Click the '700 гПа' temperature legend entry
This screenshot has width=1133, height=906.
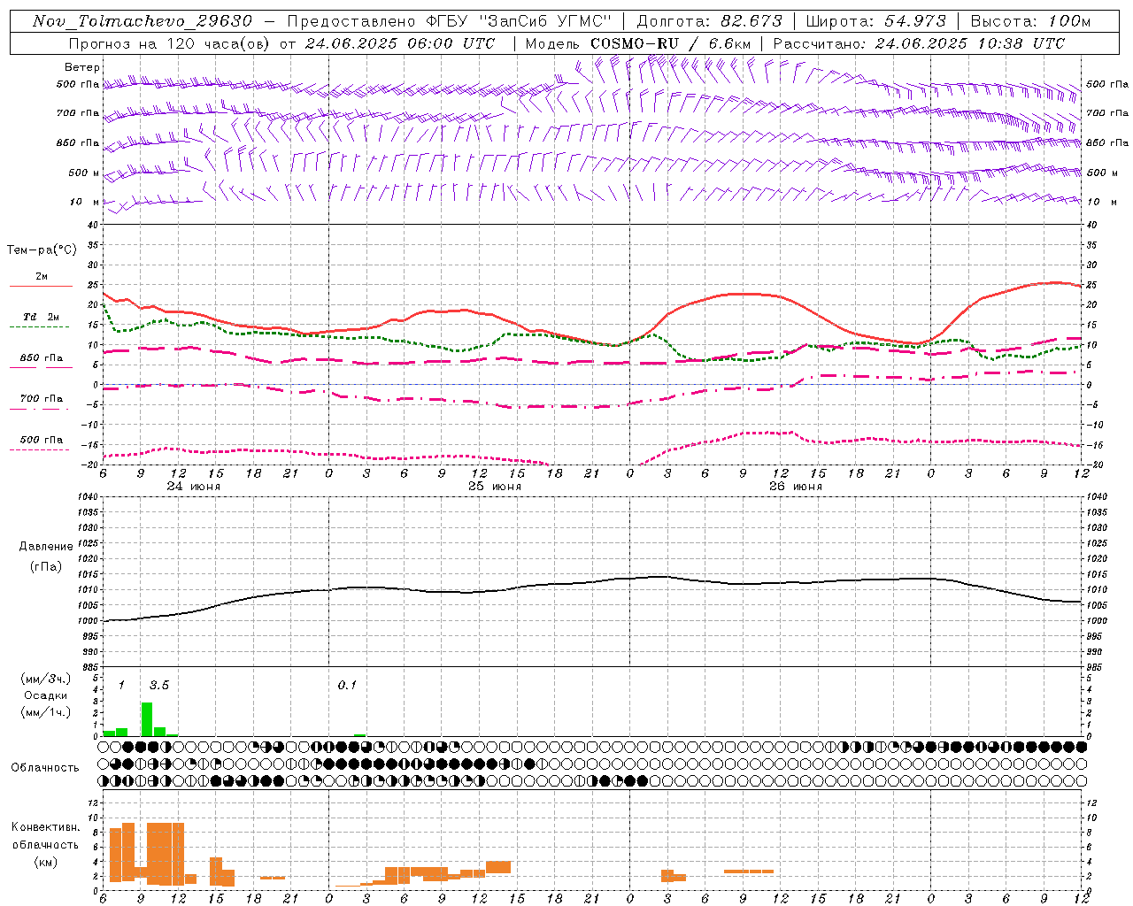pyautogui.click(x=42, y=399)
